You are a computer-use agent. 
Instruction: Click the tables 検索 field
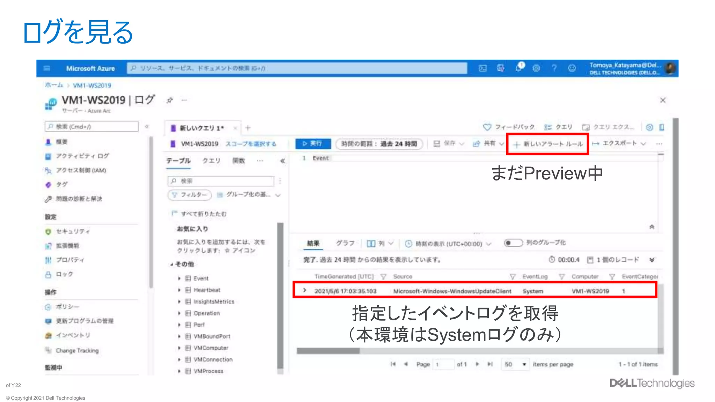tap(221, 181)
